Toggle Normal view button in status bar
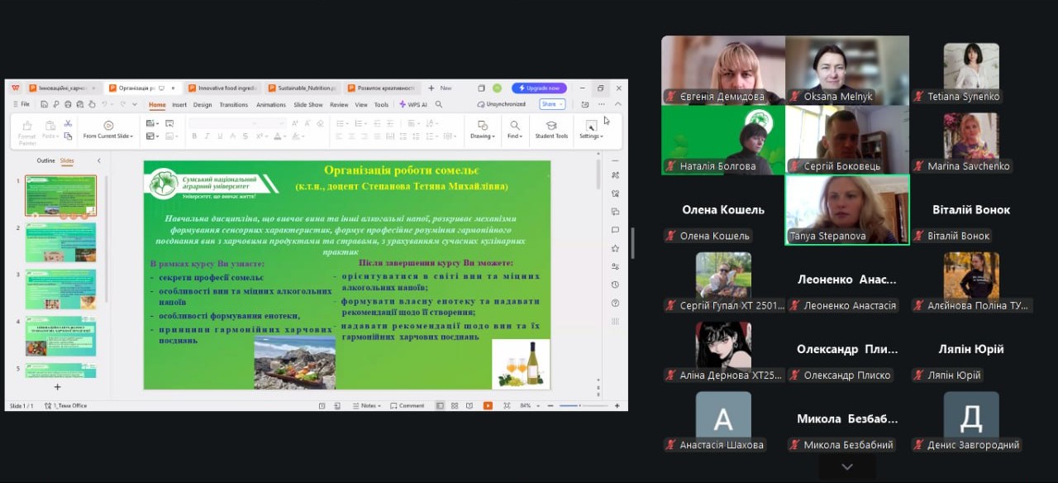This screenshot has height=483, width=1058. tap(440, 405)
